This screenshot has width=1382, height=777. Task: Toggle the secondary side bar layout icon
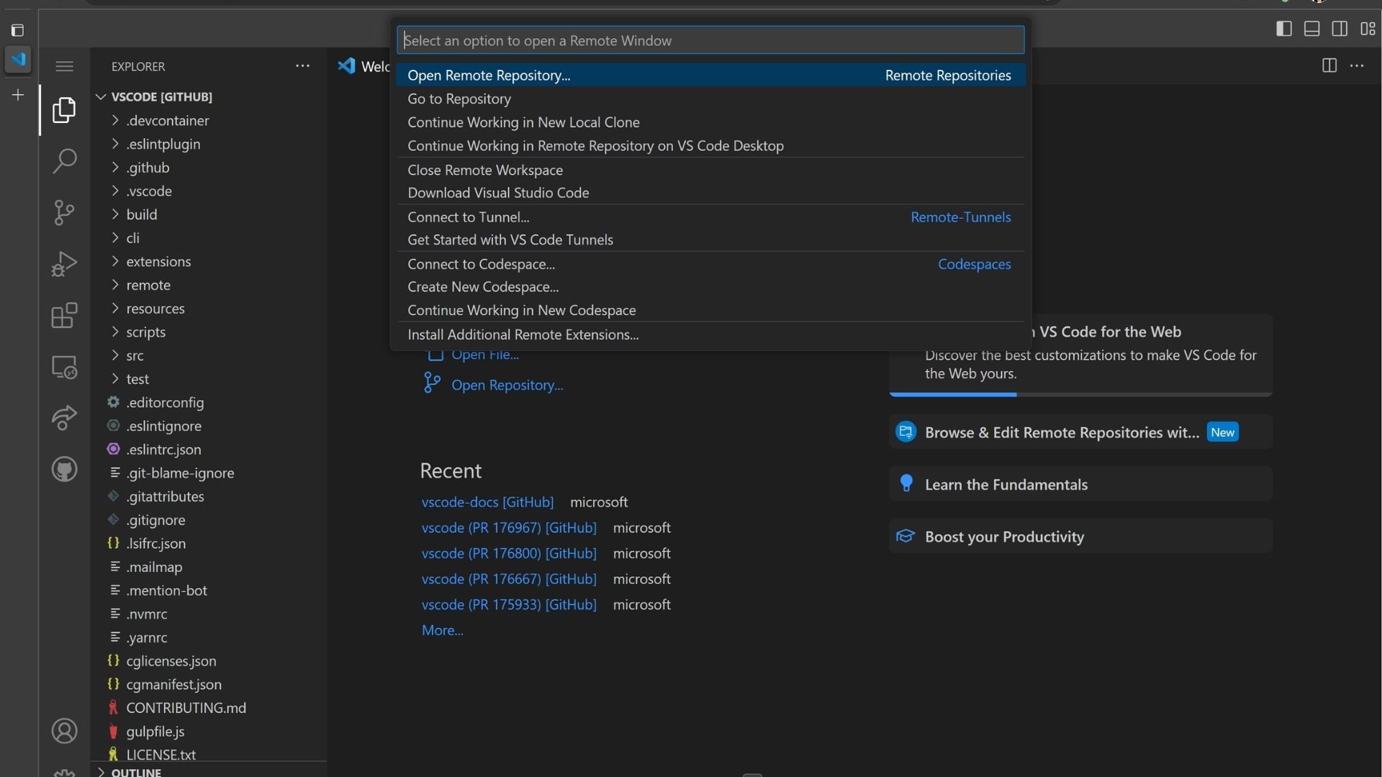point(1340,29)
